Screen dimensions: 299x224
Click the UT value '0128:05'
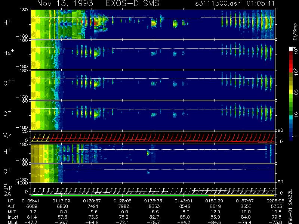(x=122, y=201)
